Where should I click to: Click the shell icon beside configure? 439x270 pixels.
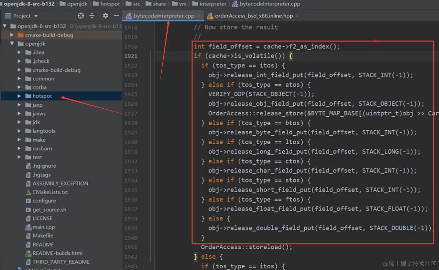28,201
